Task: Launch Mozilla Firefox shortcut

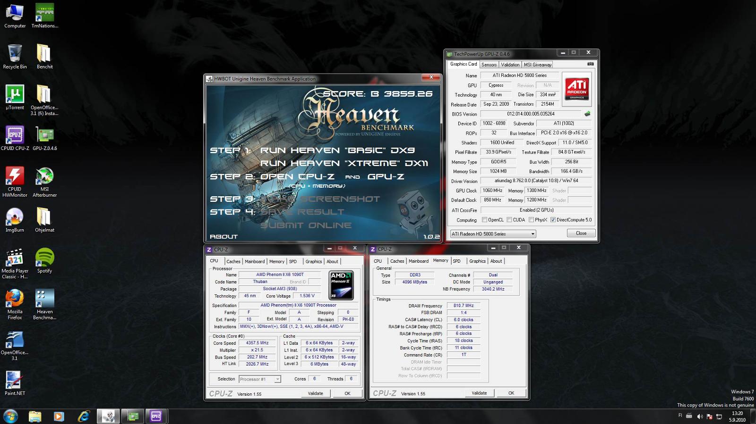Action: pyautogui.click(x=15, y=304)
